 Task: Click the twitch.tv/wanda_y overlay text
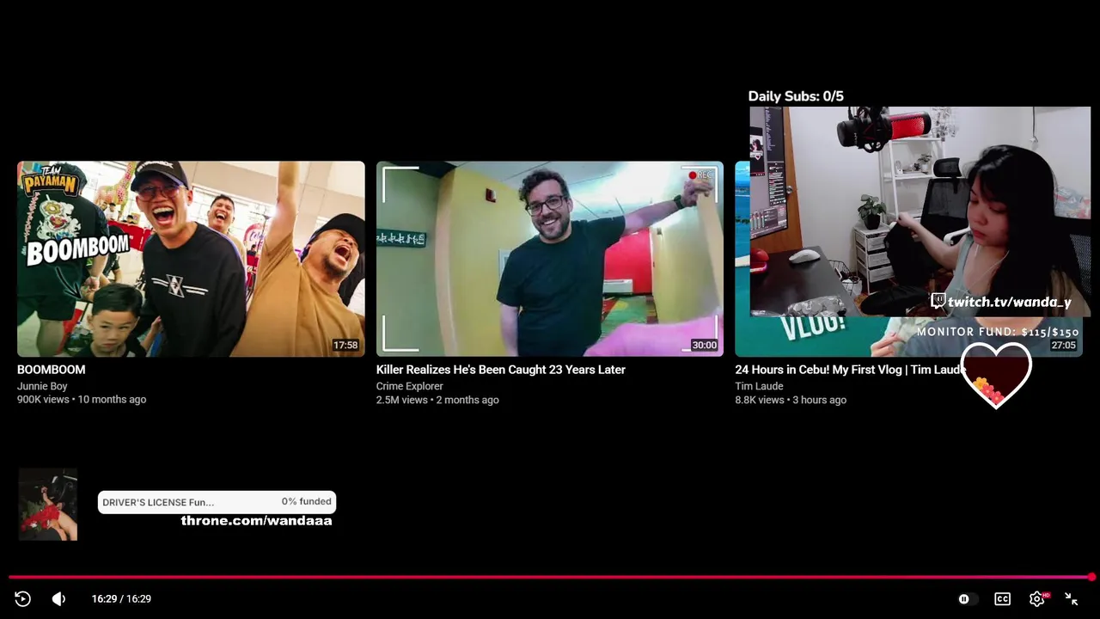pyautogui.click(x=1001, y=302)
